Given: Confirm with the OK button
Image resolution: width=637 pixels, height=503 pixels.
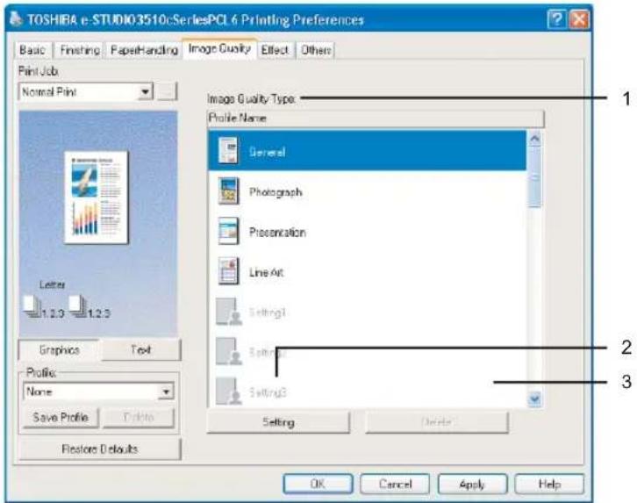Looking at the screenshot, I should pyautogui.click(x=318, y=484).
